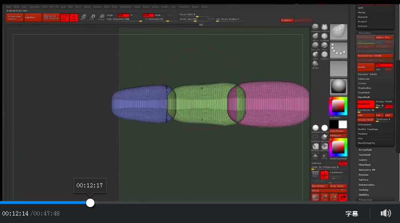
Task: Click the volume speaker icon
Action: pos(385,214)
